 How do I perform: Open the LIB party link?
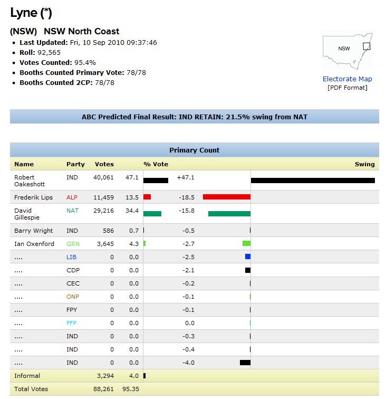(72, 257)
